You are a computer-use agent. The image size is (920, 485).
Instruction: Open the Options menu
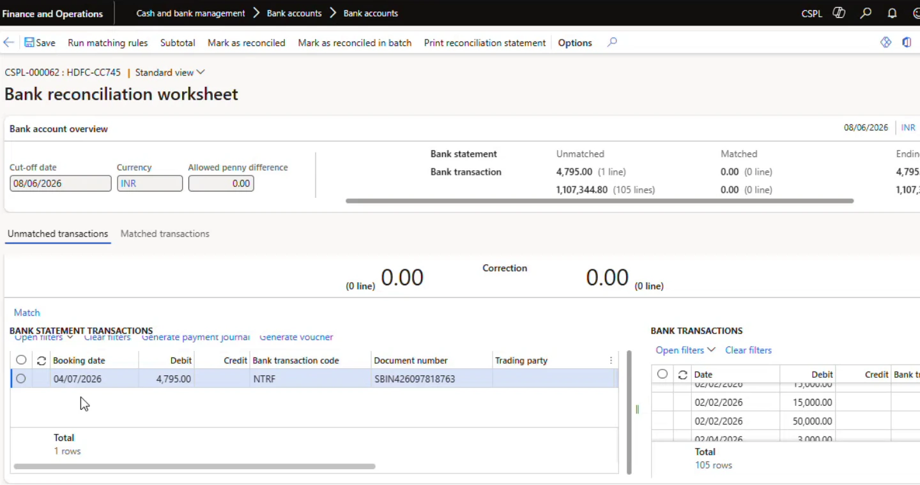pos(575,43)
